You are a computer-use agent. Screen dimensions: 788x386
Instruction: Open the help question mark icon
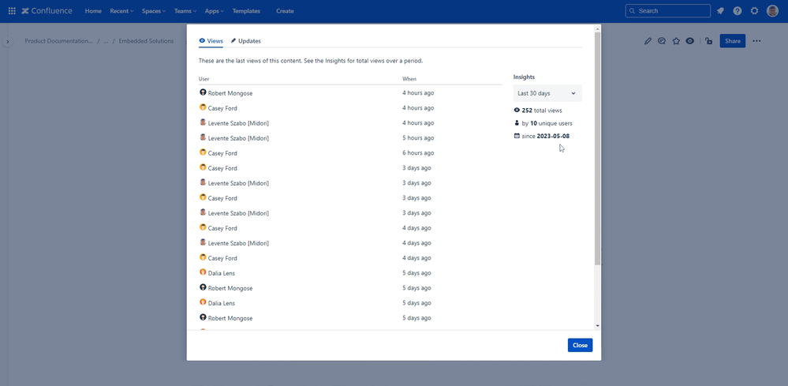(738, 11)
